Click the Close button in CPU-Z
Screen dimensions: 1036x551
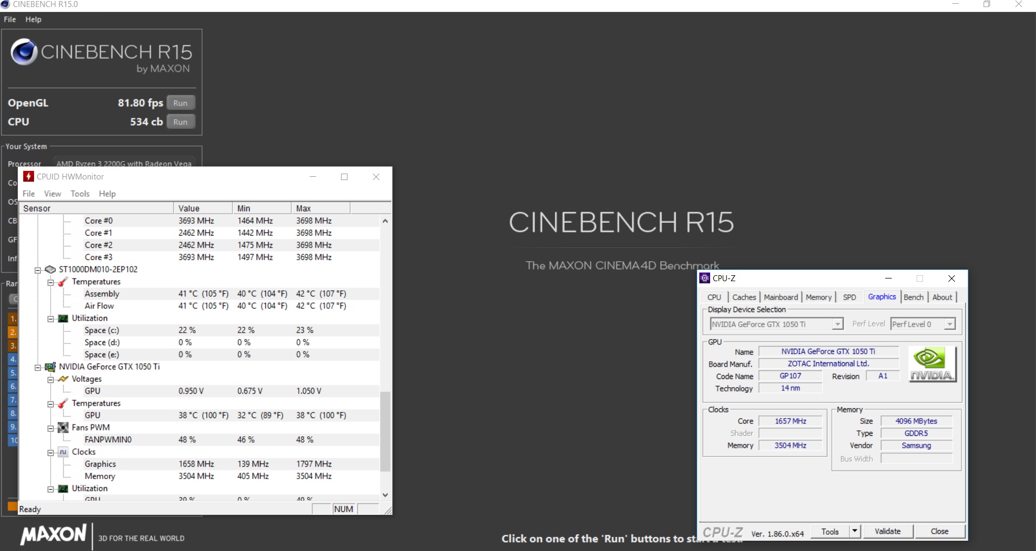coord(939,531)
